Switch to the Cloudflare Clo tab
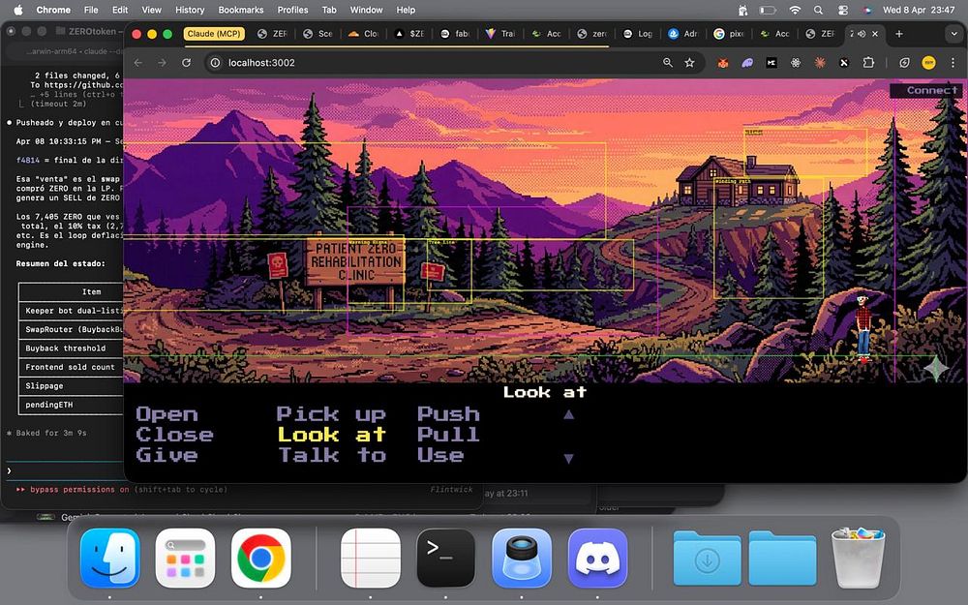 click(x=364, y=34)
